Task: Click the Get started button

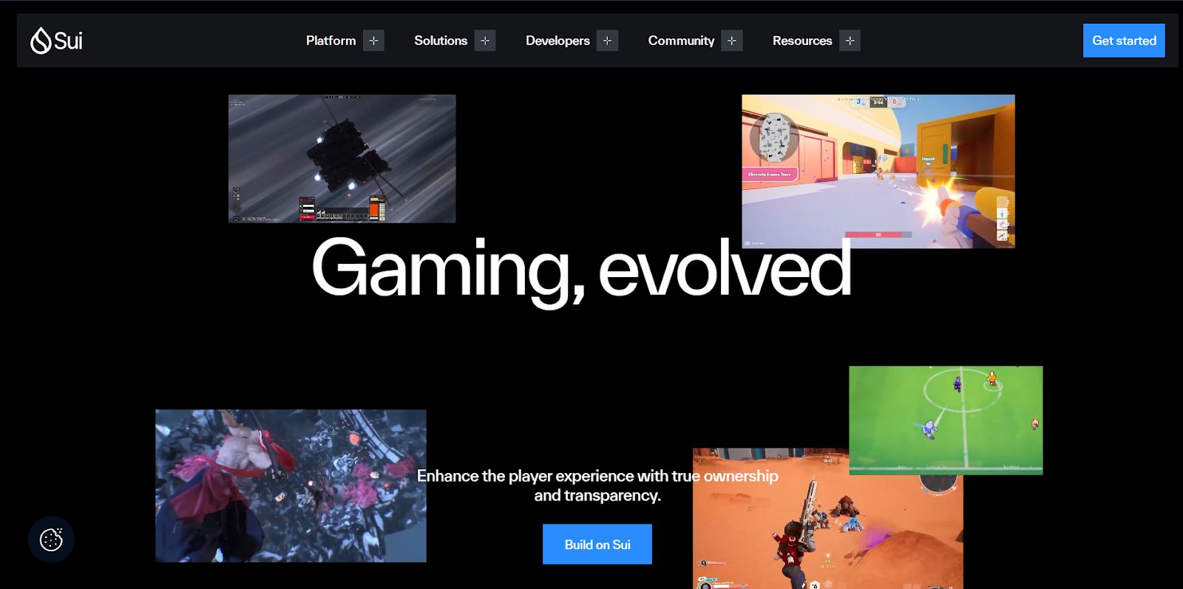Action: (1124, 41)
